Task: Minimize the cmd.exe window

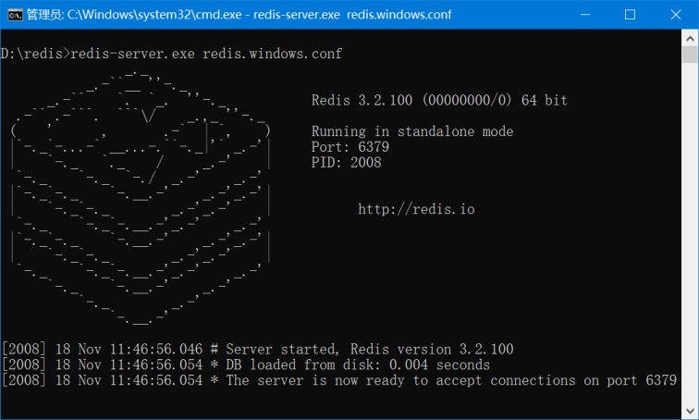Action: tap(585, 15)
